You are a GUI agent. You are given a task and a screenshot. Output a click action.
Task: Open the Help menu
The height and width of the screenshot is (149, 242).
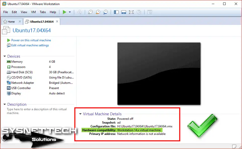pyautogui.click(x=53, y=12)
